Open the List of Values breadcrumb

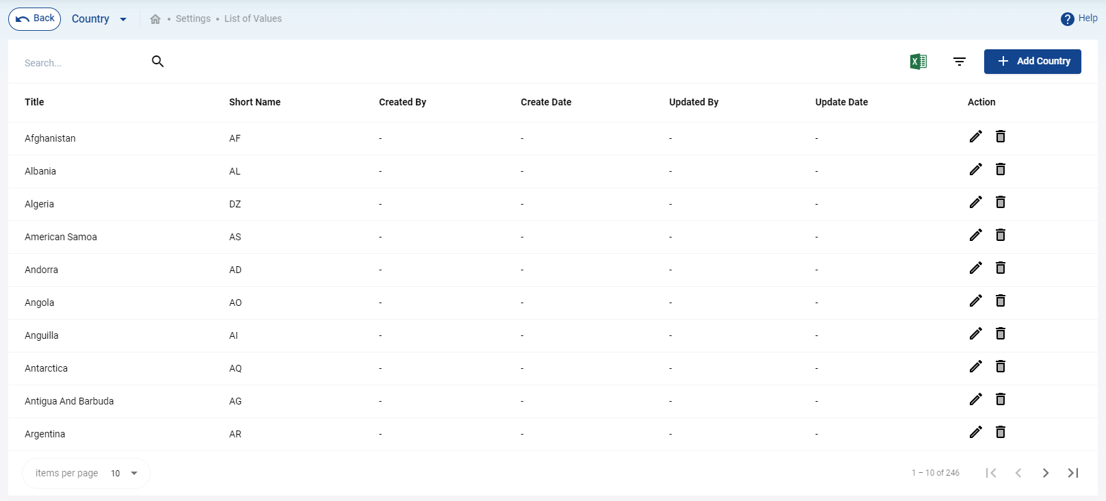tap(253, 18)
